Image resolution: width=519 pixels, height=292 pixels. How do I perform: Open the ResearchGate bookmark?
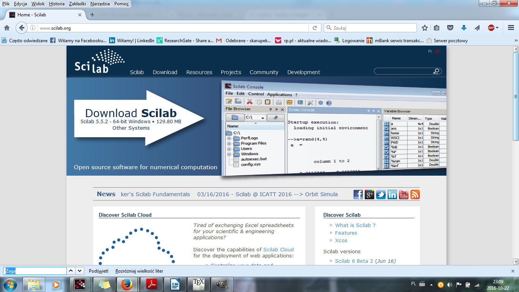[x=185, y=40]
